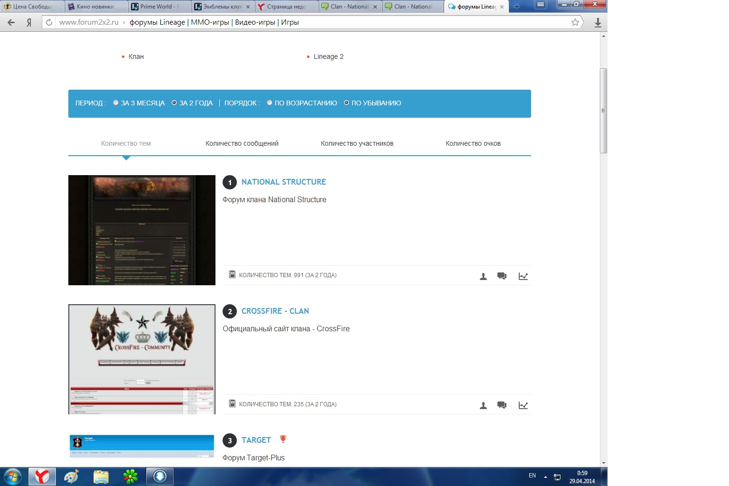Close the 'Эмблемы клан' tab
Viewport: 729px width, 486px height.
pos(248,7)
